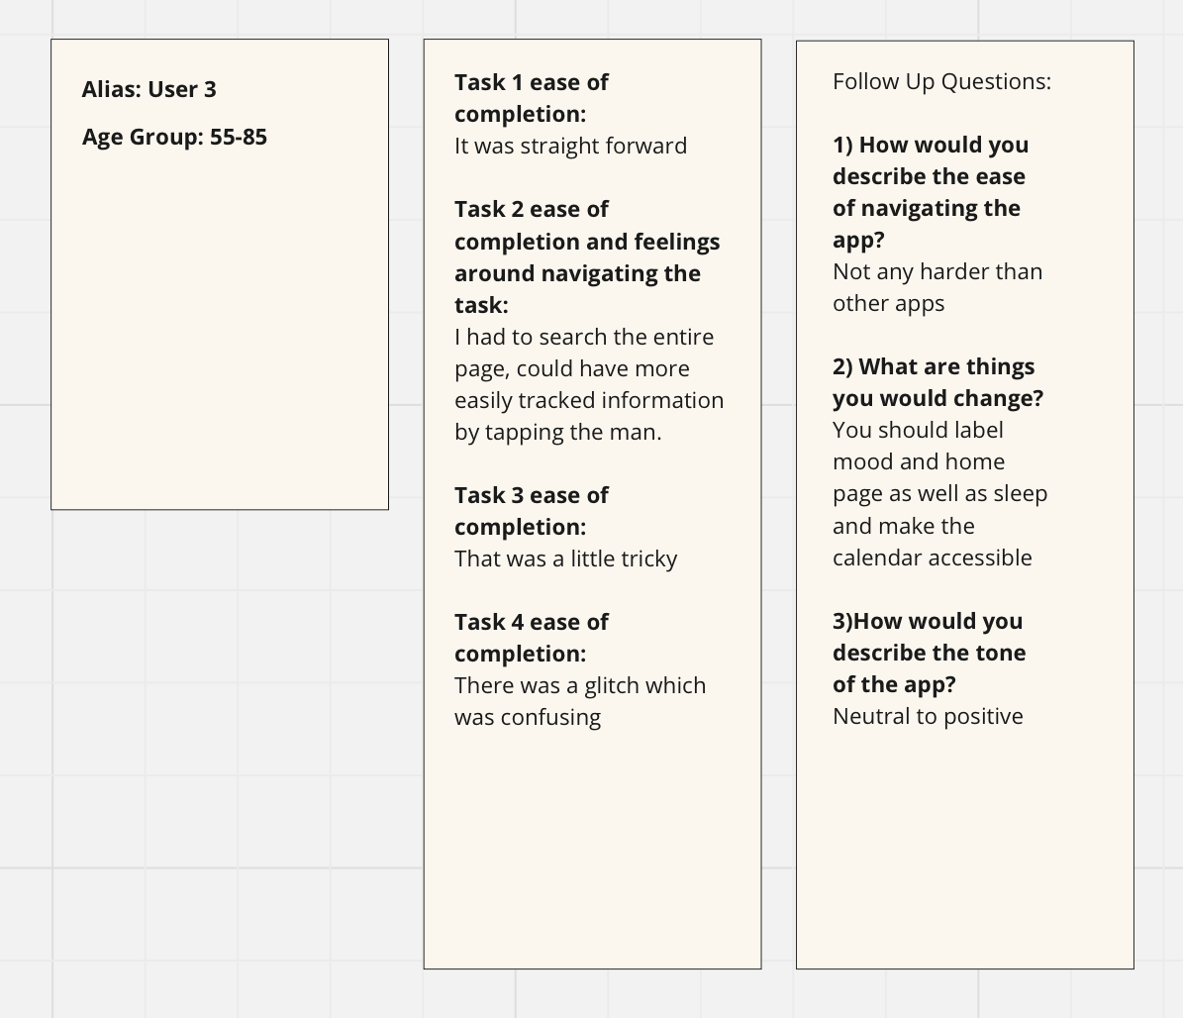Select the Task 4 ease of completion heading
The width and height of the screenshot is (1183, 1018).
532,638
